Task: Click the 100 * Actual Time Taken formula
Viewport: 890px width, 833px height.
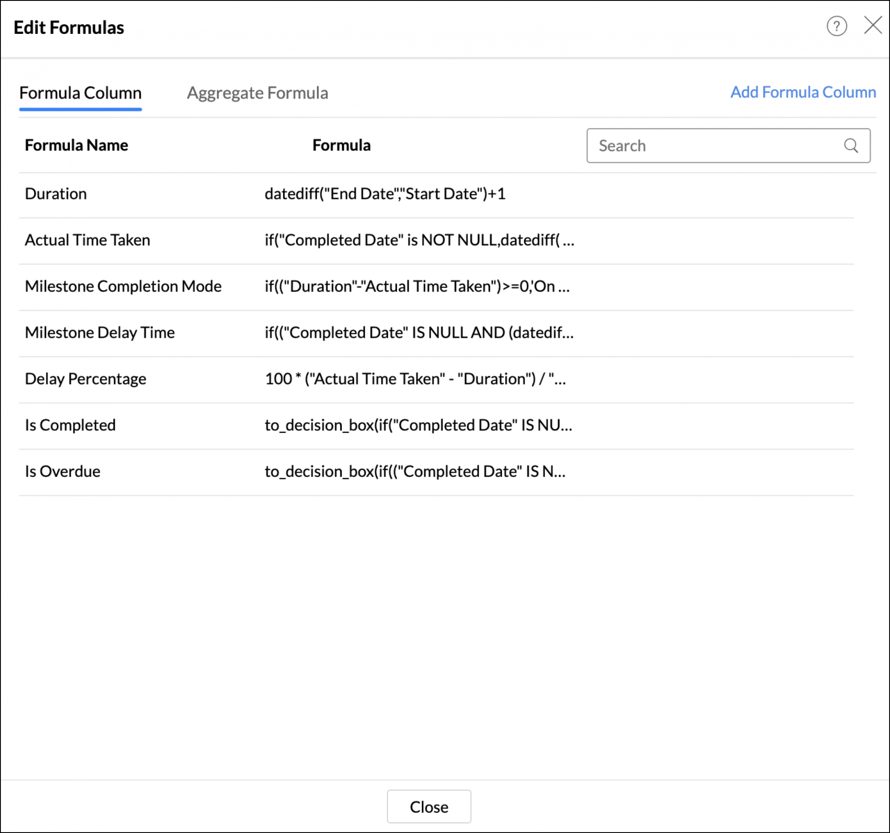Action: 415,379
